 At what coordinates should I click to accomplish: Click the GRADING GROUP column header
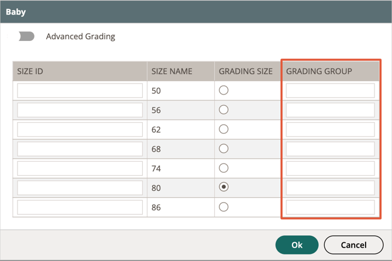[330, 71]
